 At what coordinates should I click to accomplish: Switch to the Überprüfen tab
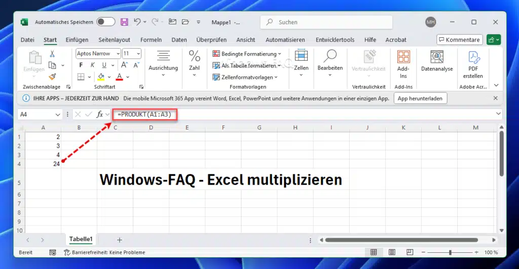211,39
